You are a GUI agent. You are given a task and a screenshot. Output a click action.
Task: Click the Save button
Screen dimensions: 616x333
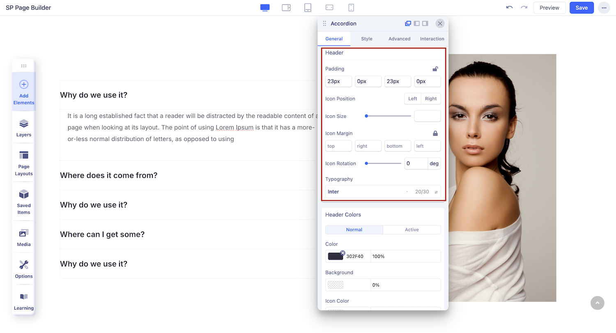[582, 8]
